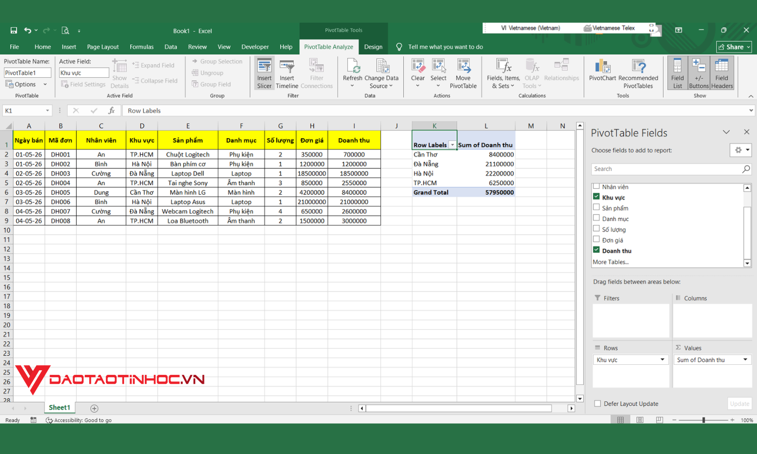Switch to Page Layout view in the status bar
Viewport: 757px width, 454px height.
point(640,420)
